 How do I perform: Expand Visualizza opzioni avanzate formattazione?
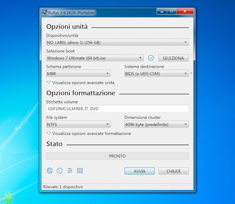click(x=89, y=134)
